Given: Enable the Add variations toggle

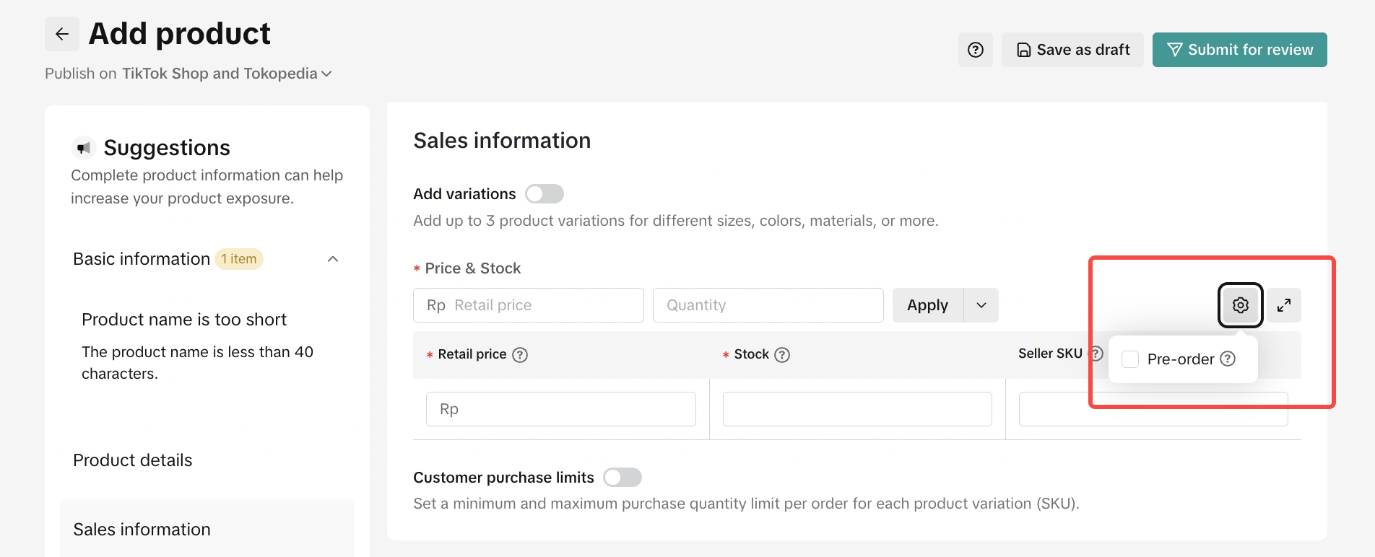Looking at the screenshot, I should tap(544, 194).
